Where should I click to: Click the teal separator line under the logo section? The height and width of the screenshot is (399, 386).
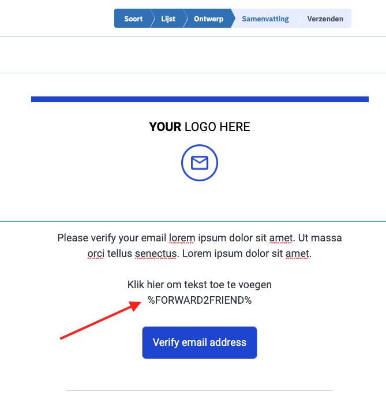(x=193, y=221)
